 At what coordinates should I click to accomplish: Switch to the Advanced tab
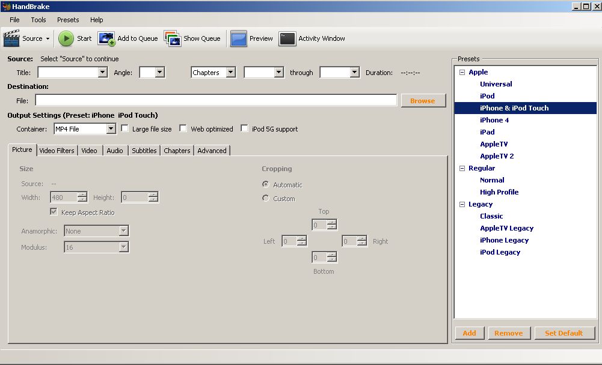(212, 151)
